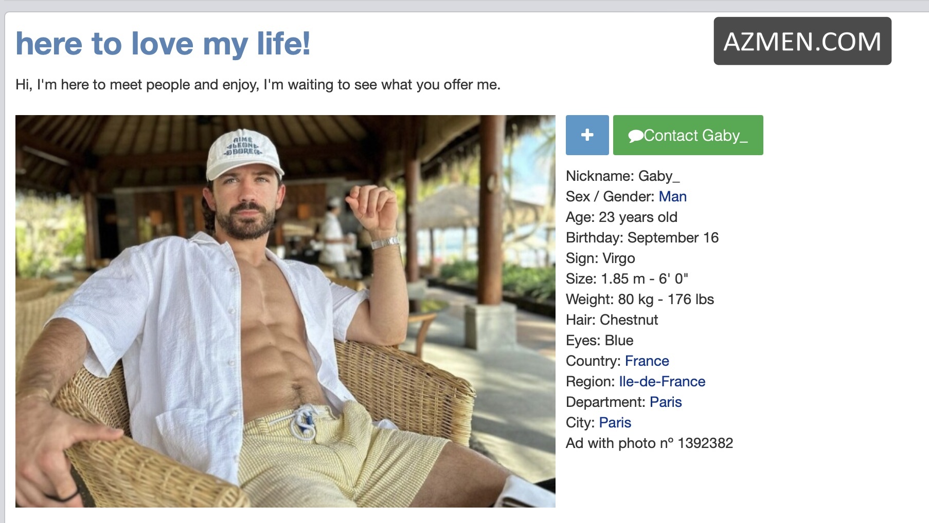Click the "Age: 23 years old" text

tap(621, 217)
